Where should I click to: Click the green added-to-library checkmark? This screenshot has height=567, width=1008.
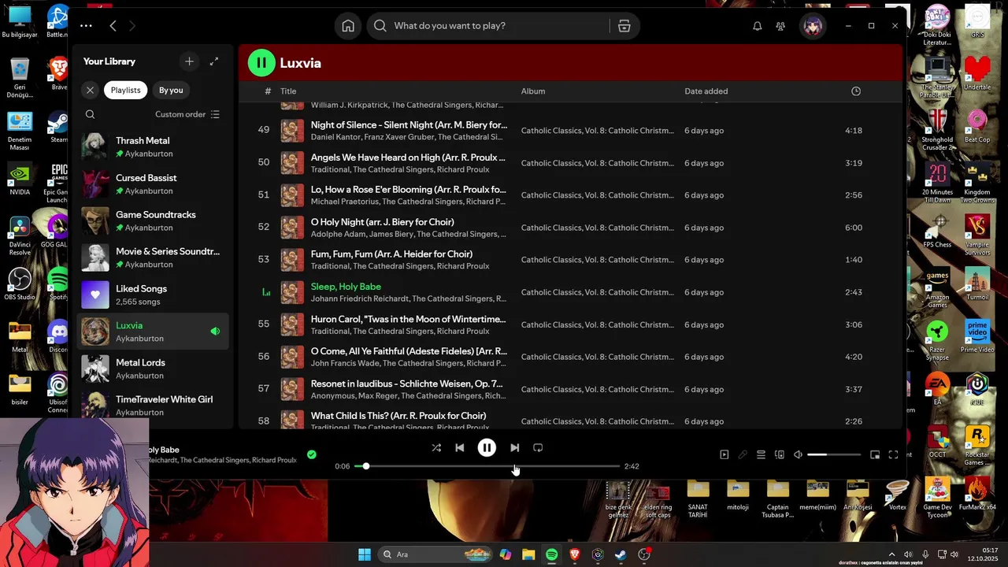click(312, 454)
